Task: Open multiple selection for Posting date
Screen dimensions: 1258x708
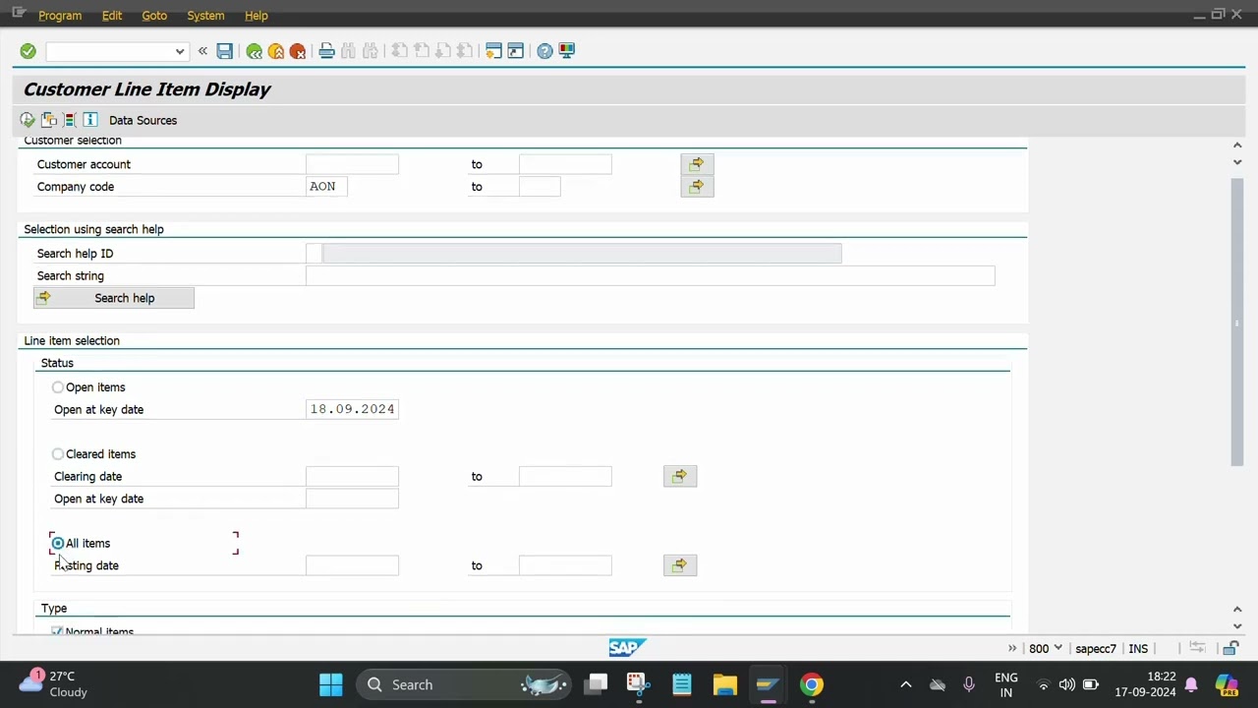Action: click(680, 565)
